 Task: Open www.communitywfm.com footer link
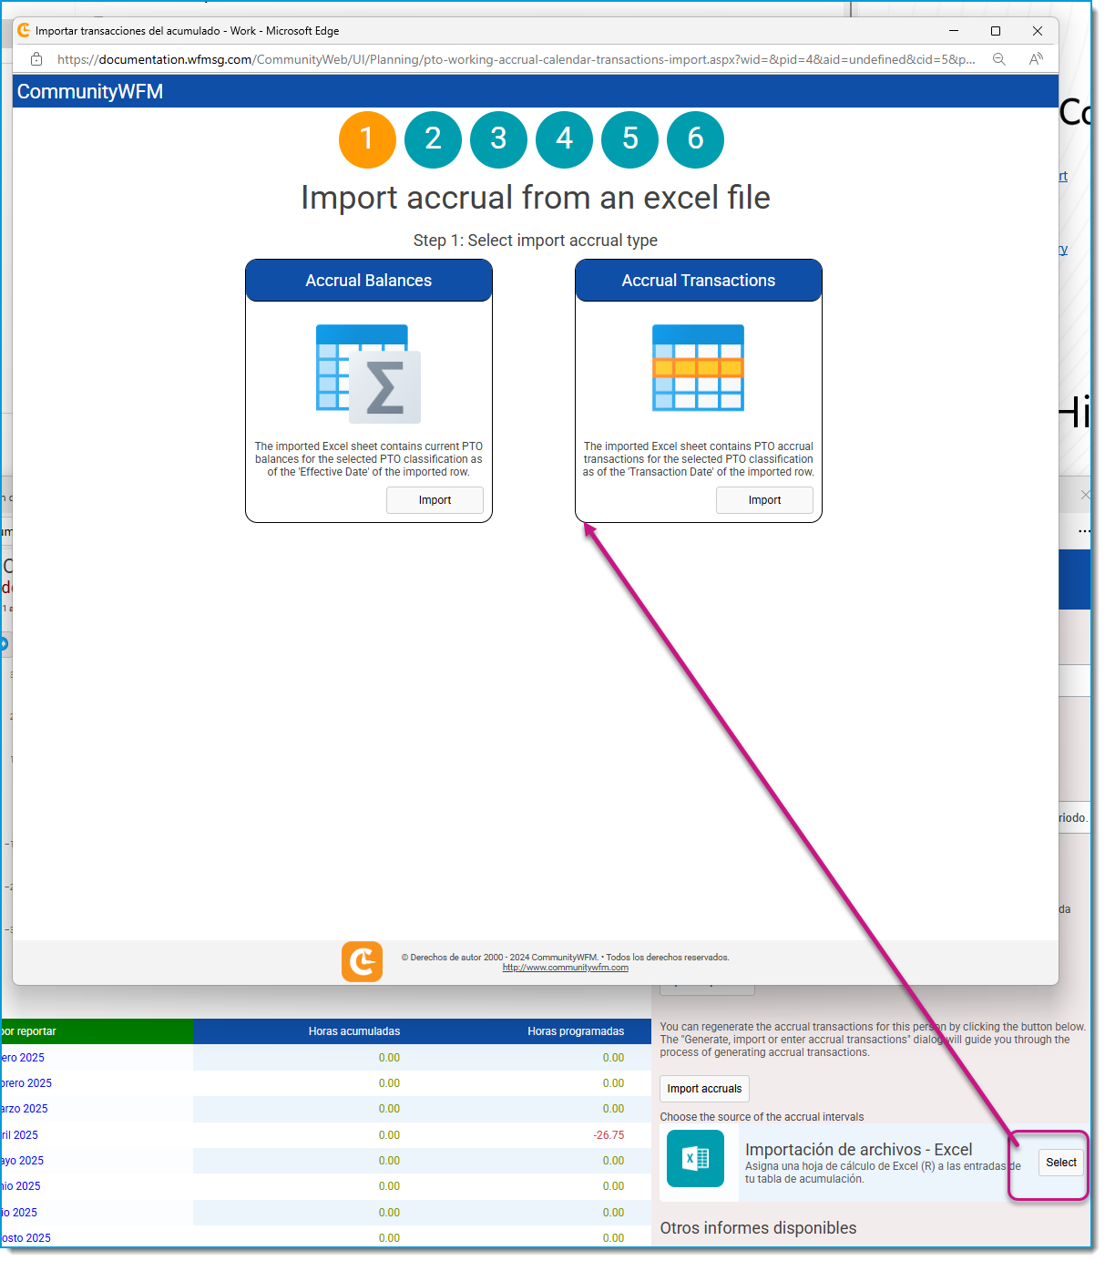(566, 968)
